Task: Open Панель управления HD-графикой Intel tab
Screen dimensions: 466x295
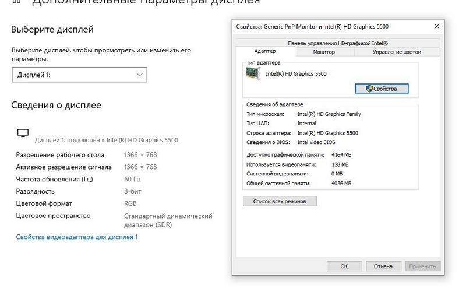Action: point(337,43)
